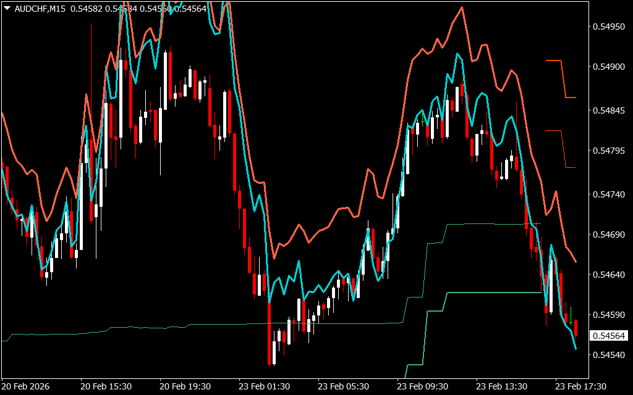Image resolution: width=633 pixels, height=395 pixels.
Task: Click the 20 Feb 19:30 time label
Action: tap(185, 386)
